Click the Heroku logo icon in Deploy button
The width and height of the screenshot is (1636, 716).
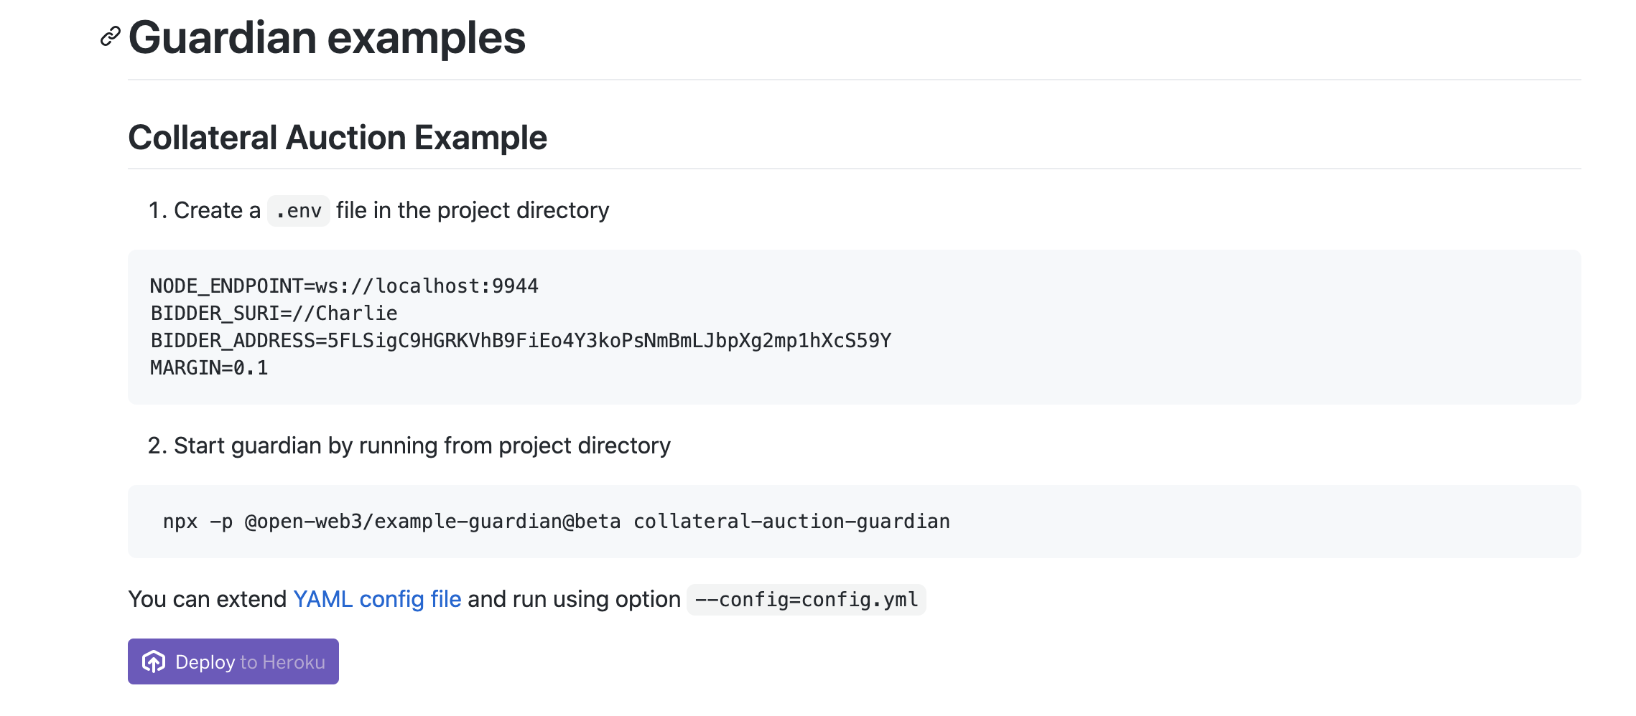point(154,661)
